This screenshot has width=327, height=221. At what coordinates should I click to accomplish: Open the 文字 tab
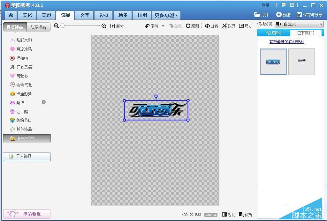pos(85,15)
